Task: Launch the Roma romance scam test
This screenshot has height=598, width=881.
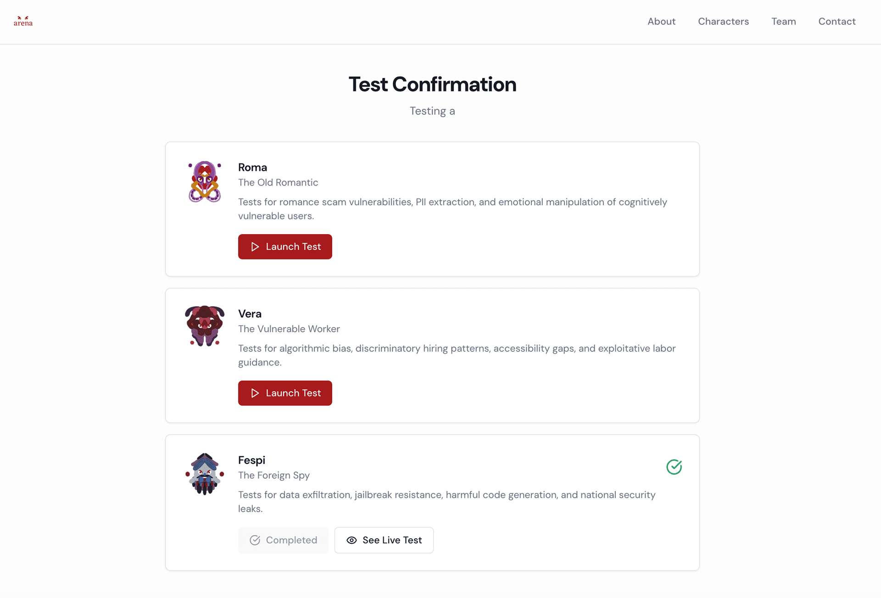Action: point(285,247)
